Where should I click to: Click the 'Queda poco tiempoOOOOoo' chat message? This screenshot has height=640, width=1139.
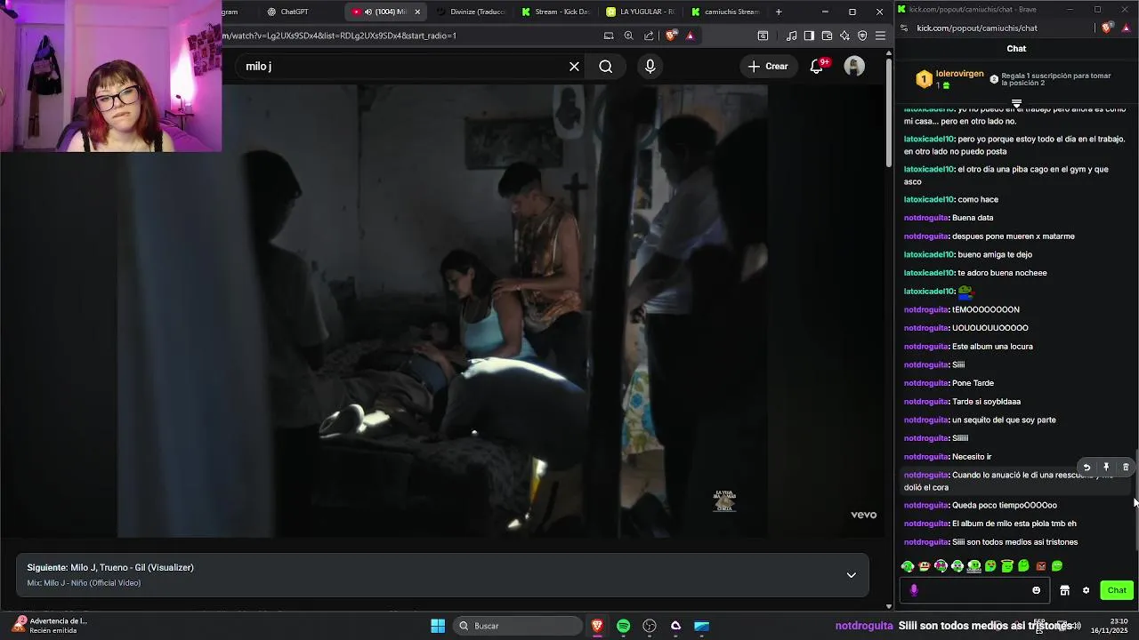click(x=1005, y=505)
